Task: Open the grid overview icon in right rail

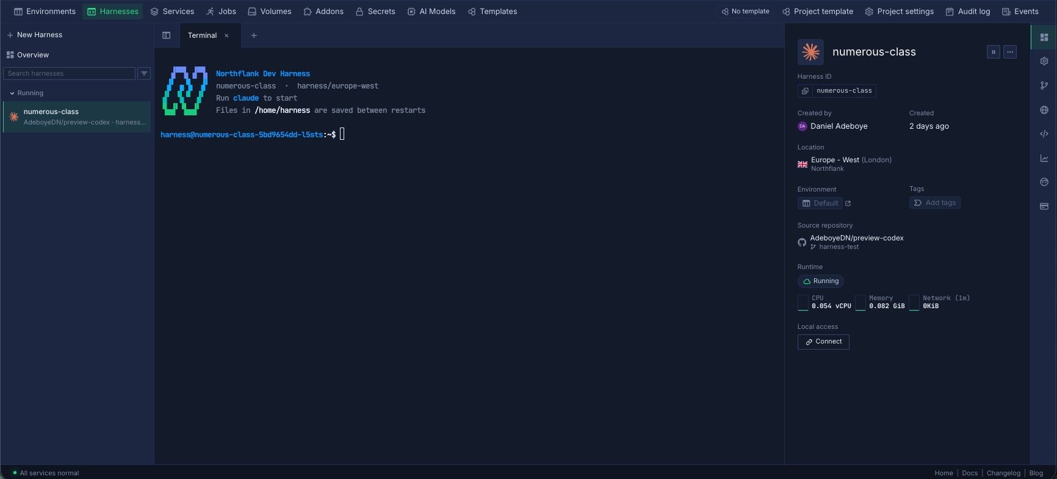Action: (1044, 37)
